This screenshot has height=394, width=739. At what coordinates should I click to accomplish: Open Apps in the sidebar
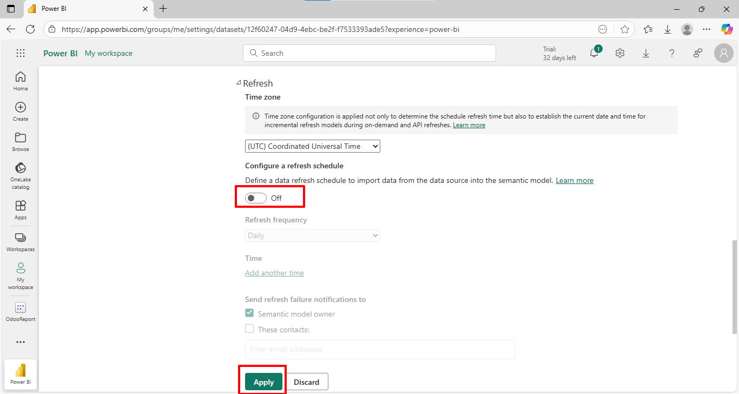pyautogui.click(x=21, y=209)
